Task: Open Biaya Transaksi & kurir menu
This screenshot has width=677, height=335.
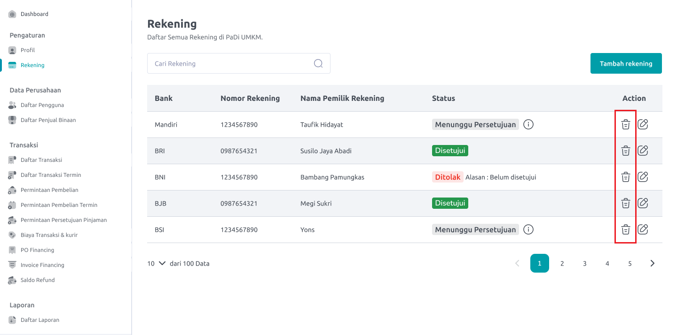Action: (49, 235)
